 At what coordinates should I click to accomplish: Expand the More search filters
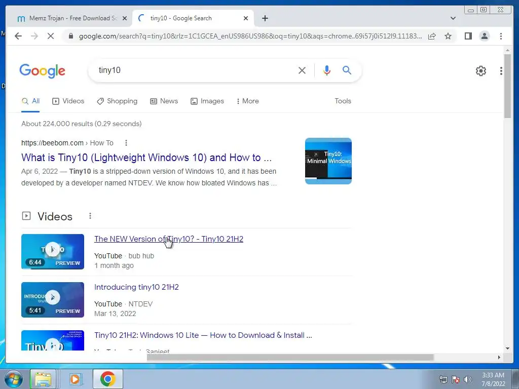click(247, 101)
